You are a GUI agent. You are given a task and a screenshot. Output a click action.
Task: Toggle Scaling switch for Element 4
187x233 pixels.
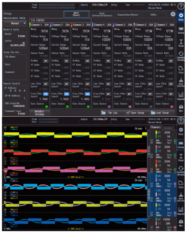(108, 61)
